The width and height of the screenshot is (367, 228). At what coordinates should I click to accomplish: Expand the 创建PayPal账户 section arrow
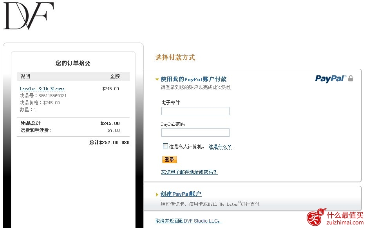157,194
